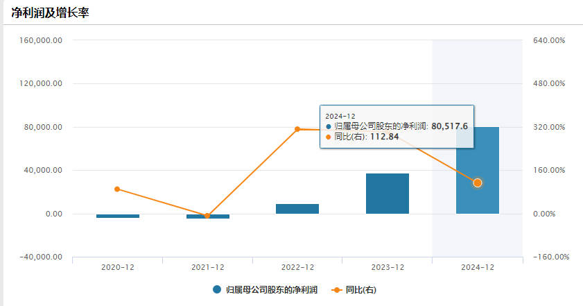The height and width of the screenshot is (306, 583).
Task: Select the 2022-12 net profit bar
Action: pos(297,209)
